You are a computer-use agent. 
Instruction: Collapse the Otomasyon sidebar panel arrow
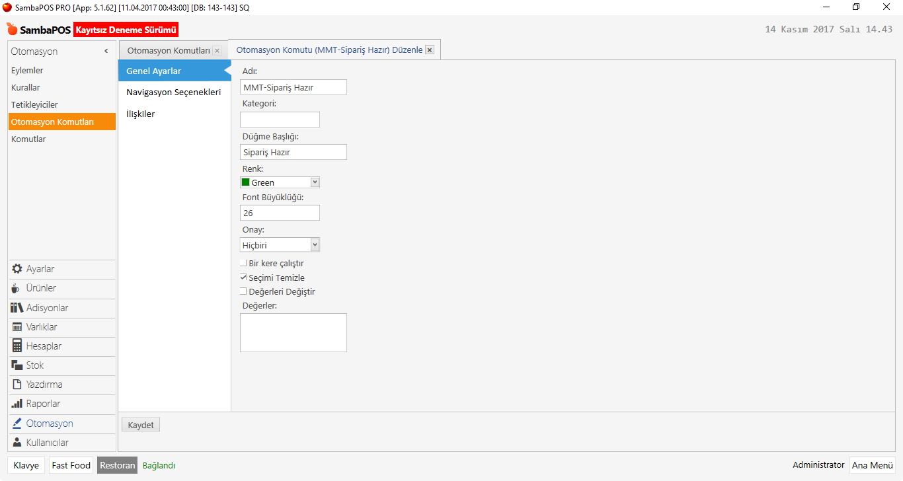click(106, 52)
